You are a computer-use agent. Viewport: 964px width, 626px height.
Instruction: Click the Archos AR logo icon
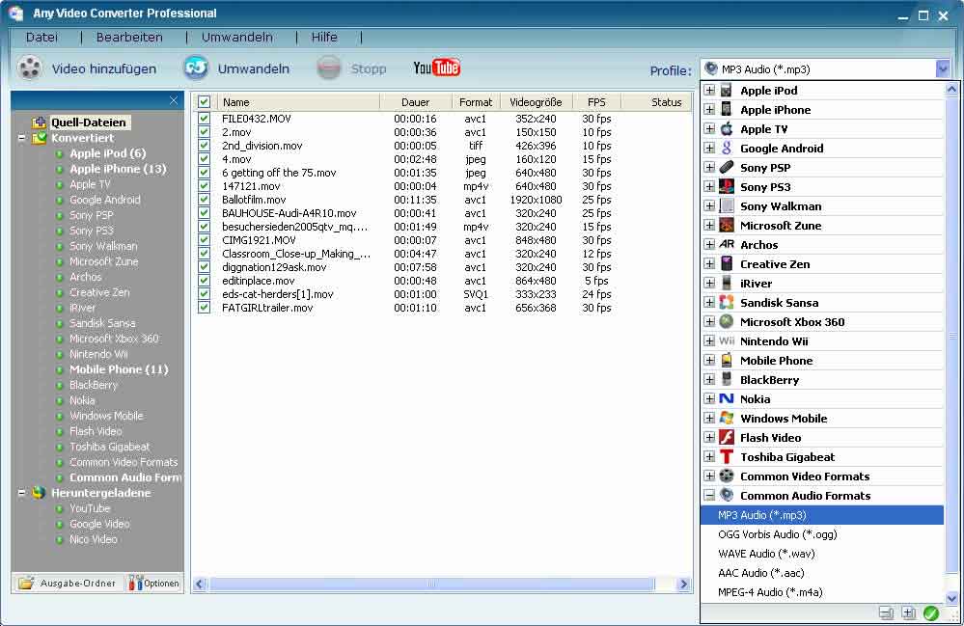tap(727, 244)
